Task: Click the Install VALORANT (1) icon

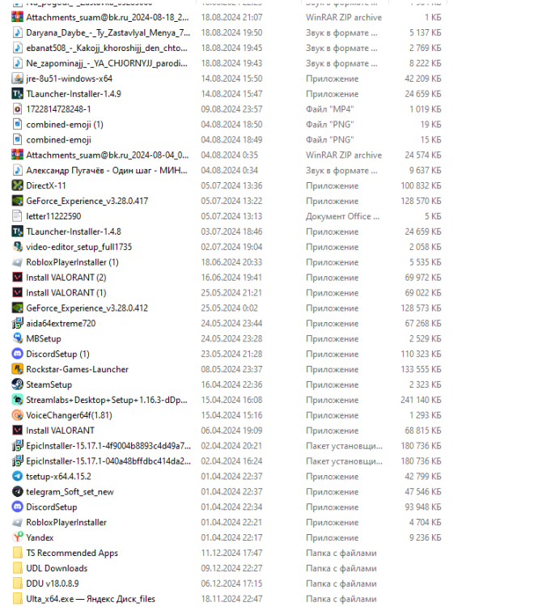Action: pos(17,293)
